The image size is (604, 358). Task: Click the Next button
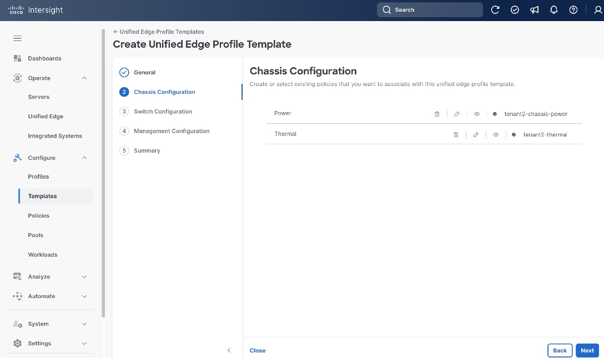point(587,350)
